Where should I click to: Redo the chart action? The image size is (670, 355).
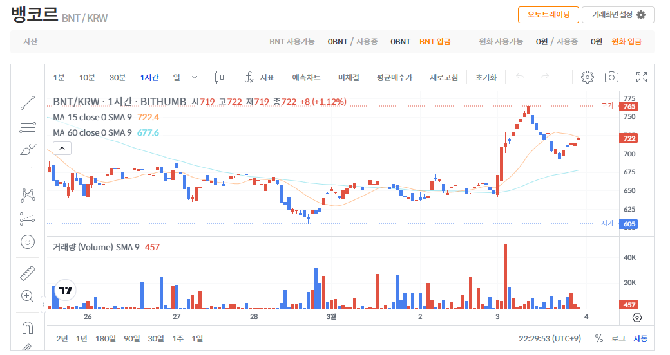point(544,77)
